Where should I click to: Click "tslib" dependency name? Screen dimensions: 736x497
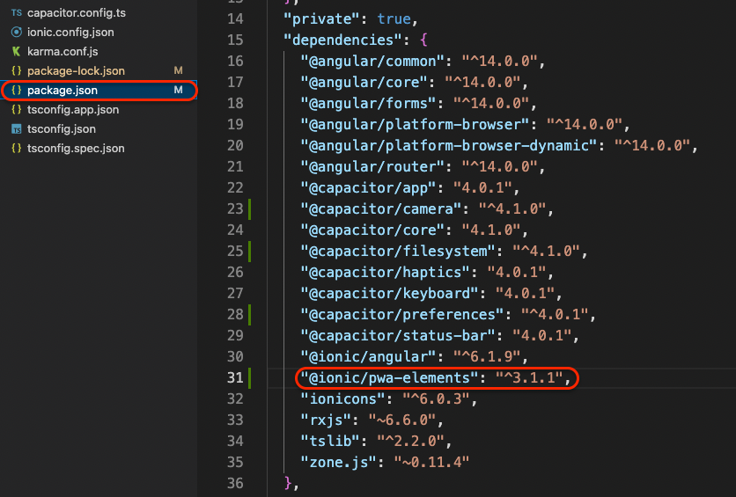pyautogui.click(x=330, y=441)
